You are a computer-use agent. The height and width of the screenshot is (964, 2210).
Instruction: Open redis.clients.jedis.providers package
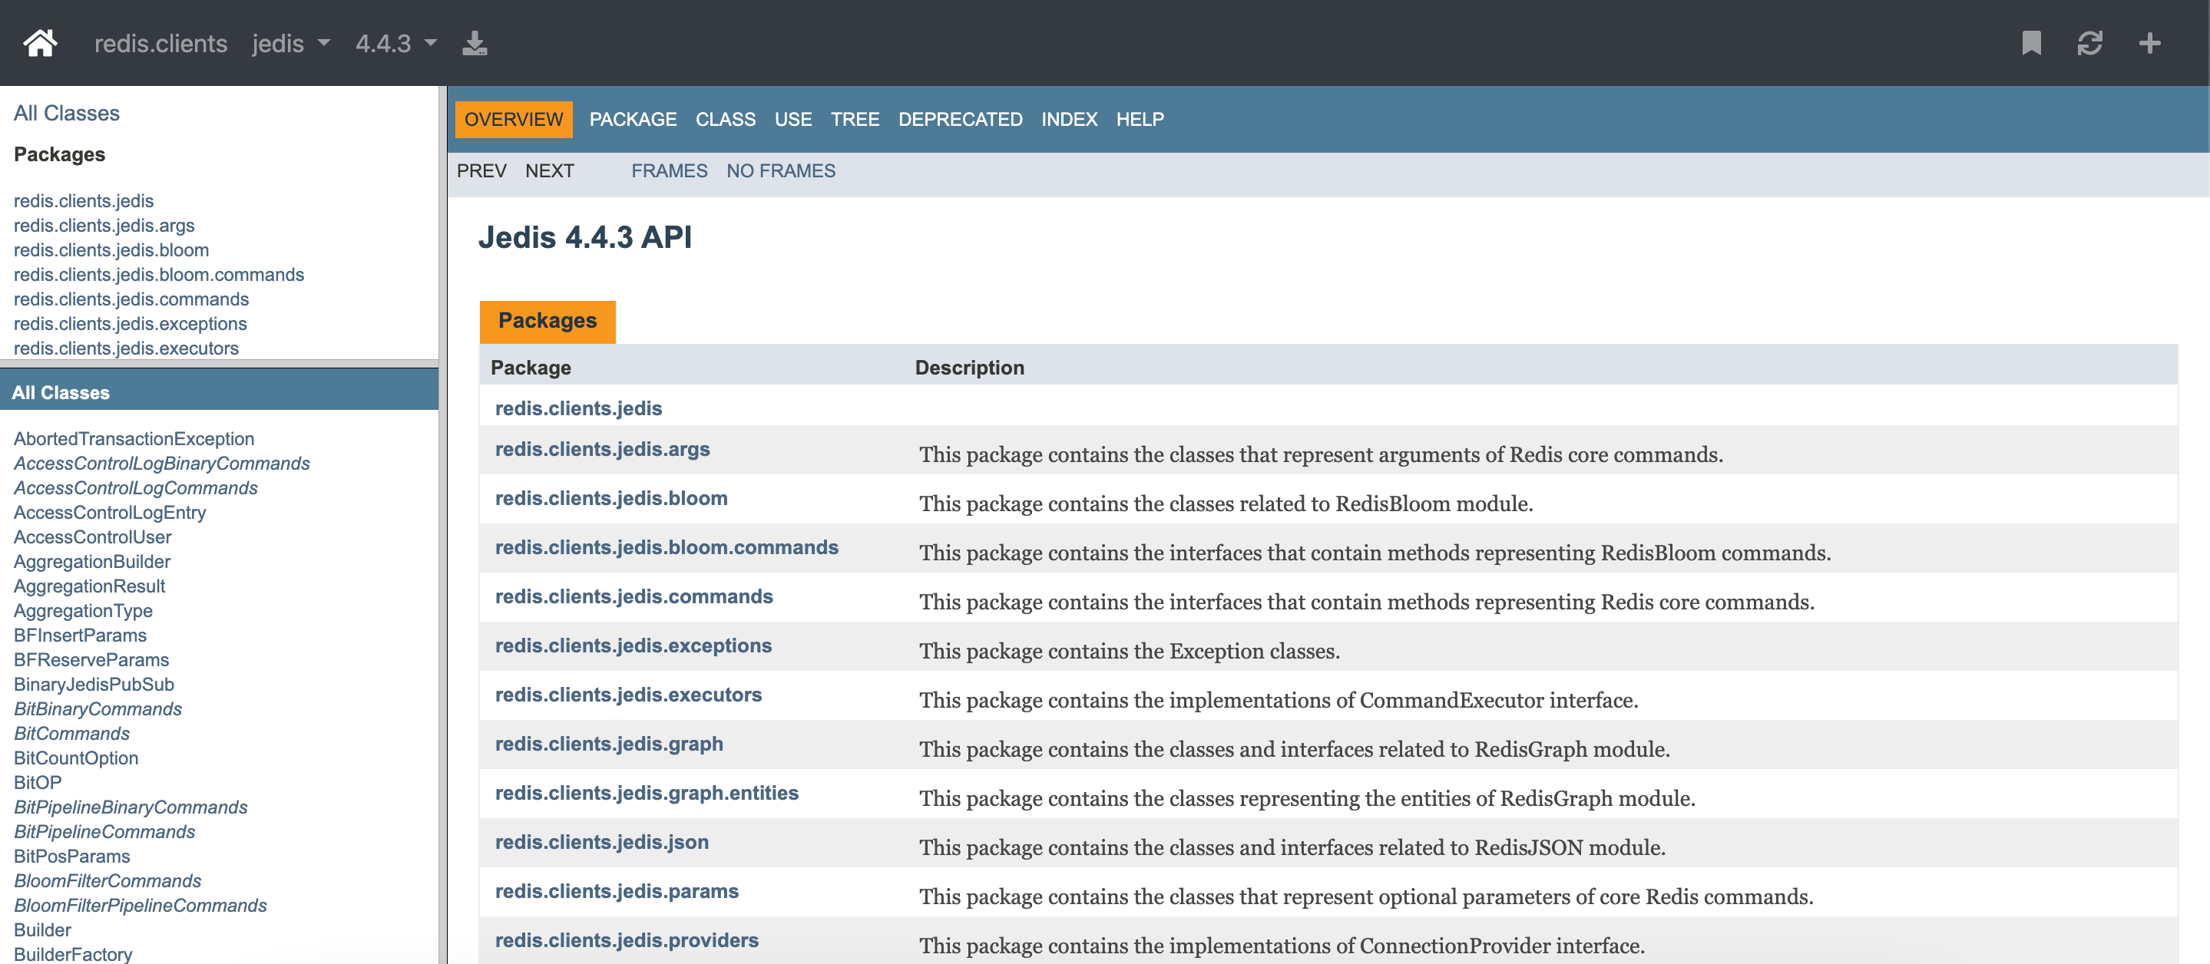point(627,941)
